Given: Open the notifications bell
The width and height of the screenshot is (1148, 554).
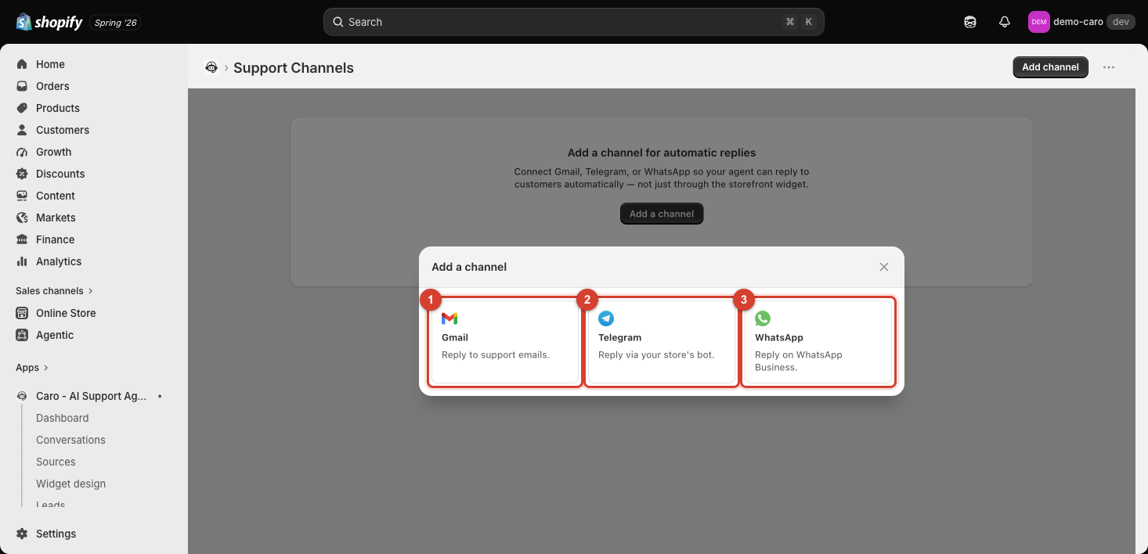Looking at the screenshot, I should (x=1005, y=22).
